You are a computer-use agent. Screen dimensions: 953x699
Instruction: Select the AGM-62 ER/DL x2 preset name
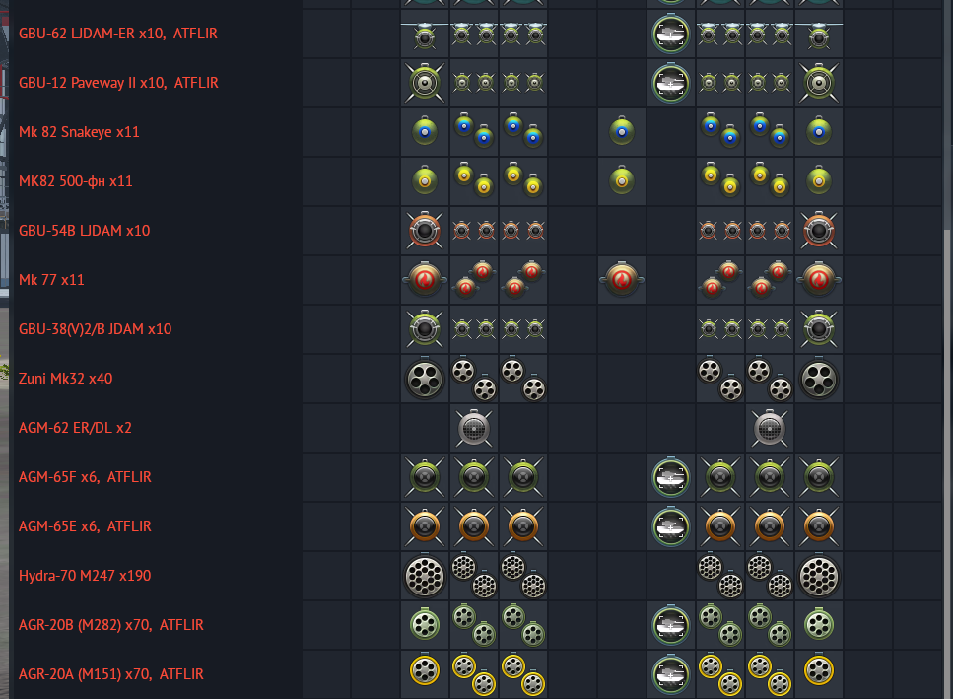[75, 428]
